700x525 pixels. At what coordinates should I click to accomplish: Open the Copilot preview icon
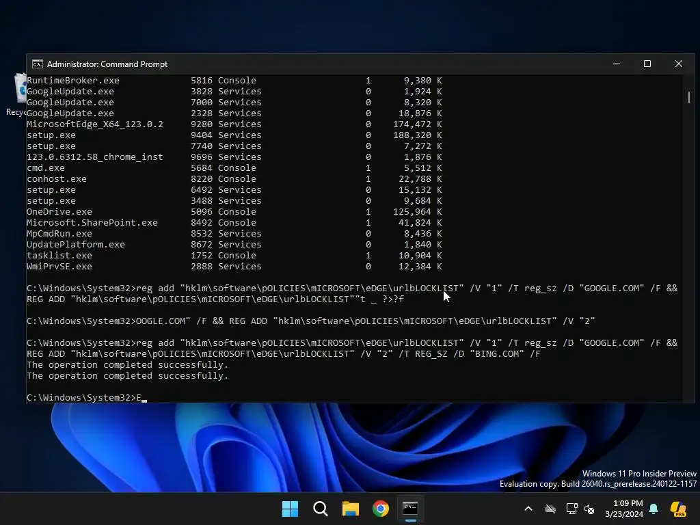pos(679,509)
